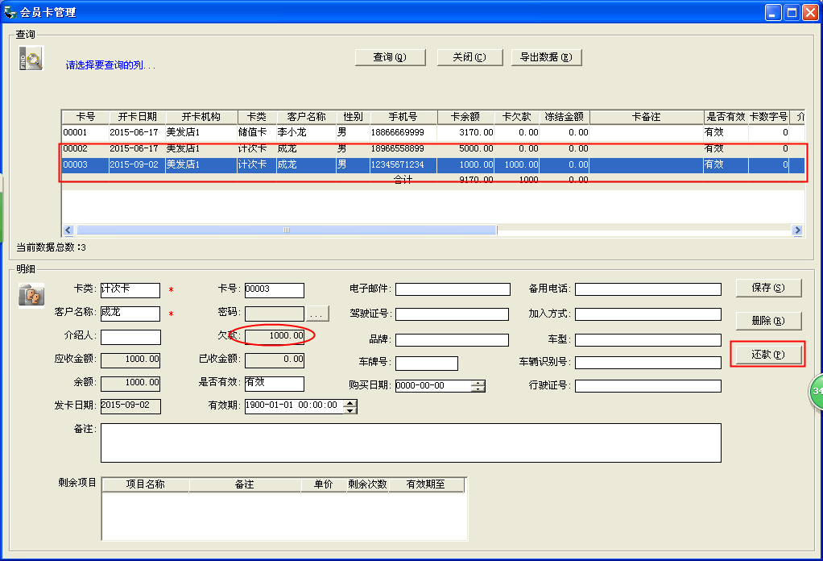Screen dimensions: 823x561
Task: Select row with card number 00003
Action: point(433,164)
